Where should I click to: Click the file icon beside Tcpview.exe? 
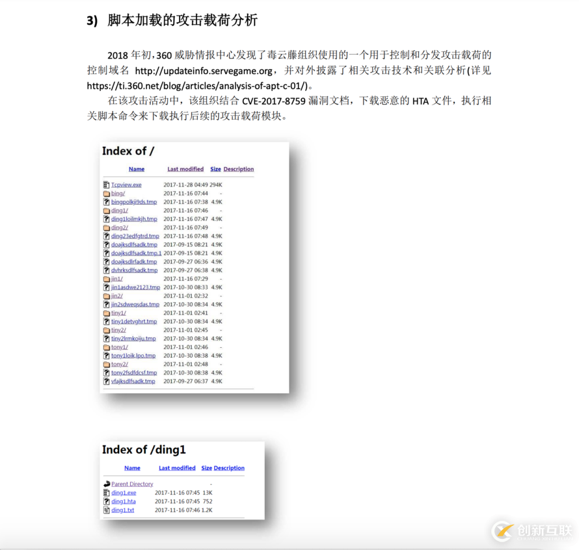[x=108, y=184]
